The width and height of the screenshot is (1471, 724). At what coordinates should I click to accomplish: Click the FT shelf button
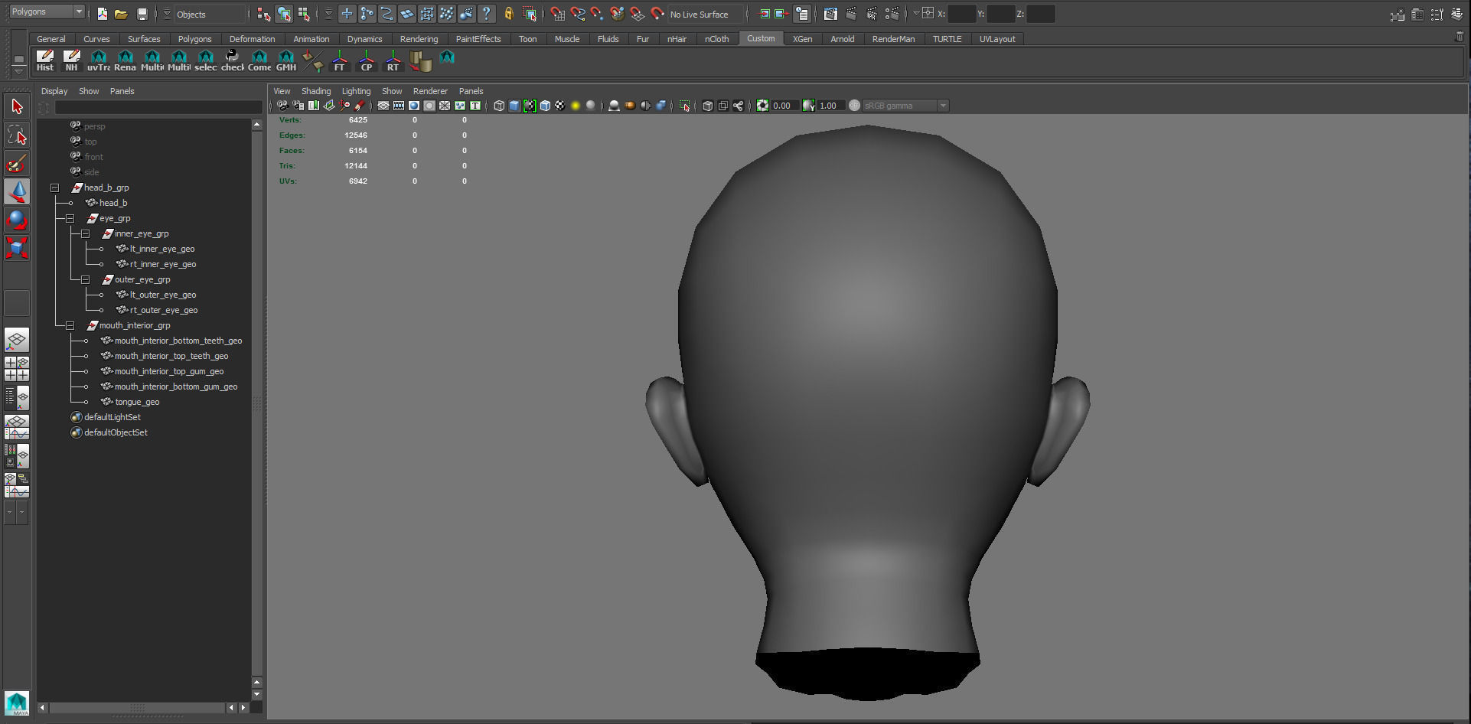pos(339,60)
